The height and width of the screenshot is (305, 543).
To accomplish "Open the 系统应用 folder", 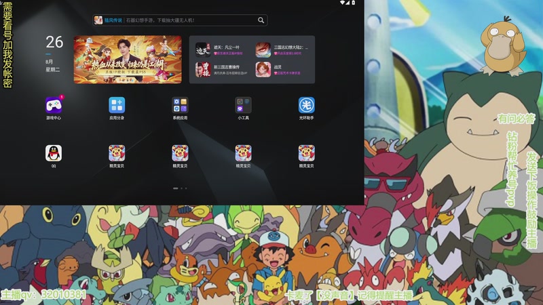I will pyautogui.click(x=180, y=105).
